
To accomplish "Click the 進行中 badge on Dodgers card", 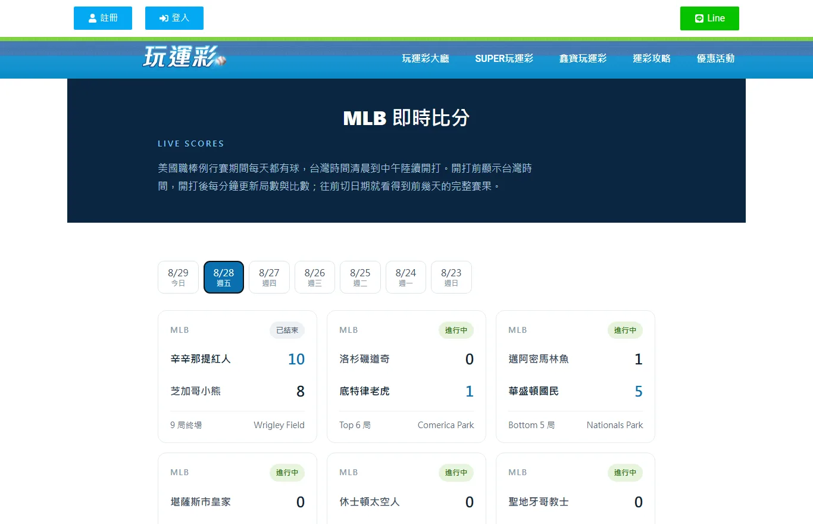I will tap(456, 330).
